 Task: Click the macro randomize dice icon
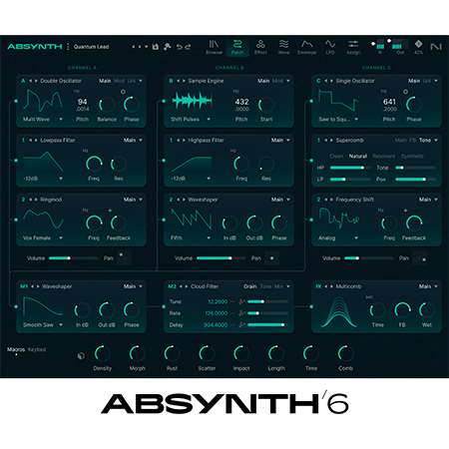click(x=81, y=356)
